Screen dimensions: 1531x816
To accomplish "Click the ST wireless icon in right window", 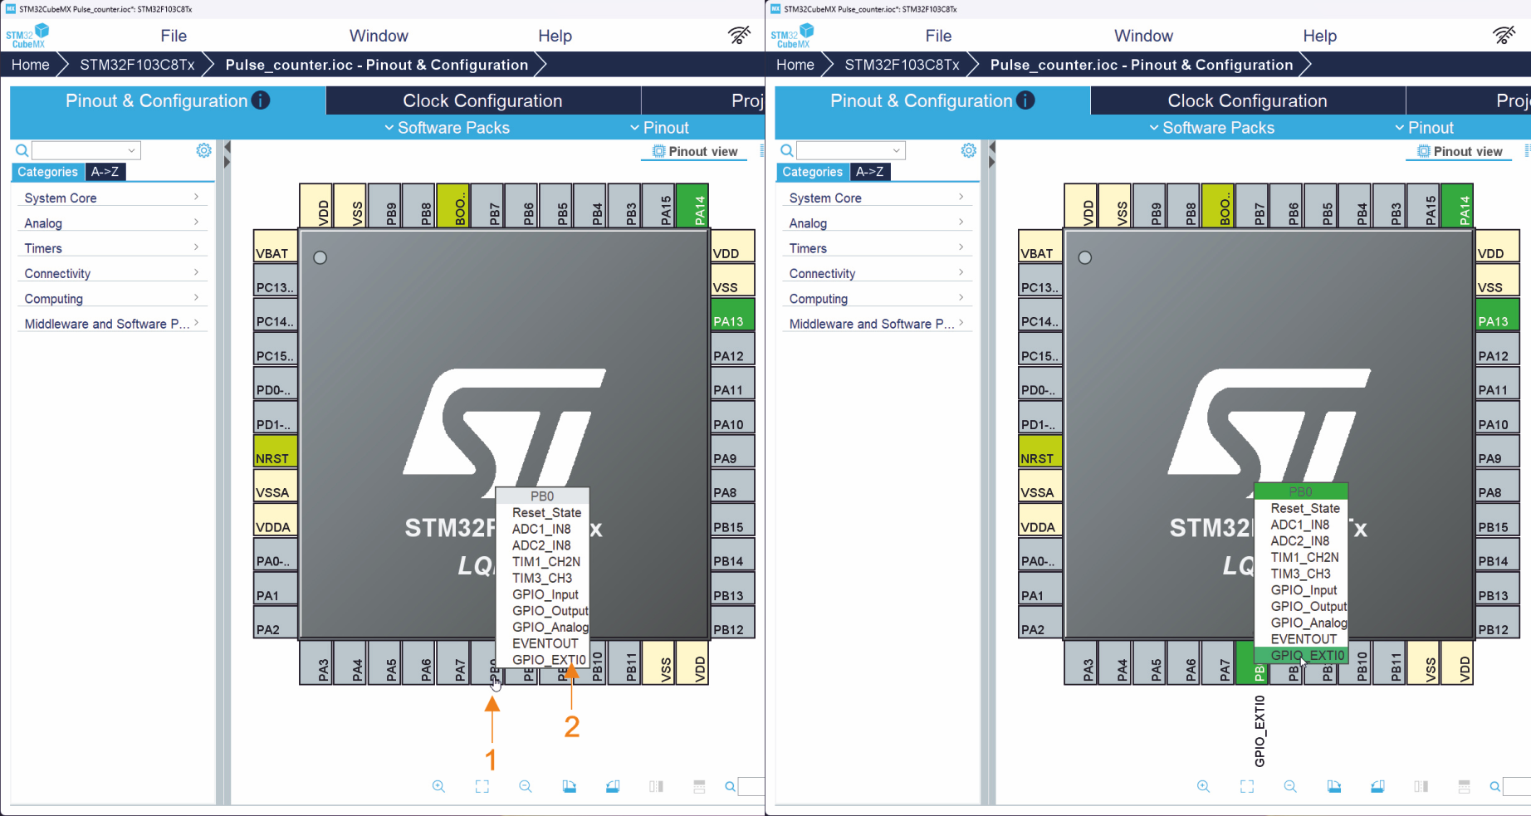I will 1504,35.
